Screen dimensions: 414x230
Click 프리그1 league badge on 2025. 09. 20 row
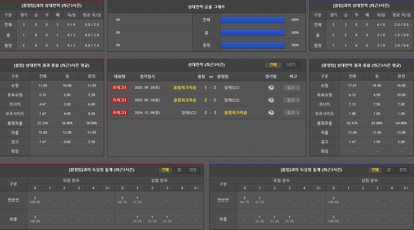coord(120,88)
